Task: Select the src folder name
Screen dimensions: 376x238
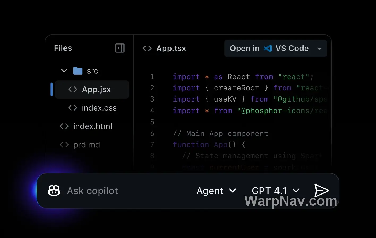Action: pyautogui.click(x=93, y=71)
